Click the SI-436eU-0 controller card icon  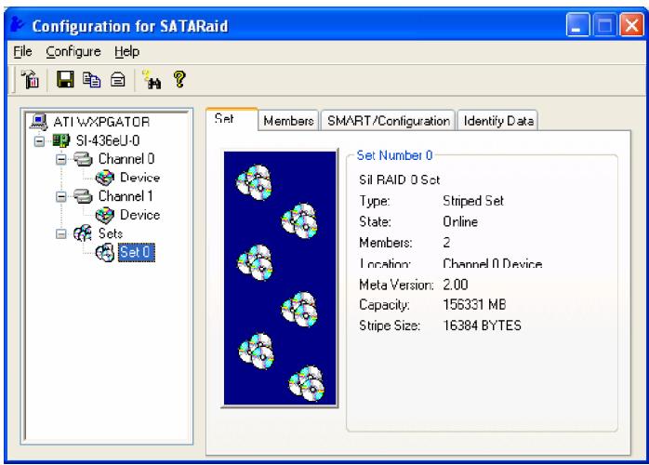(x=60, y=140)
